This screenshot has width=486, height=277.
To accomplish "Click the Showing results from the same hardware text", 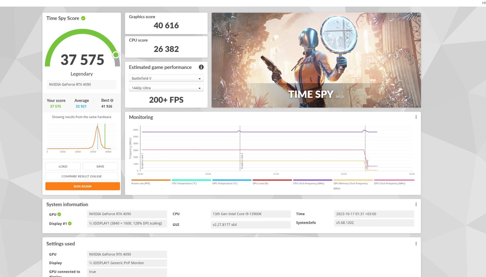I will [81, 117].
